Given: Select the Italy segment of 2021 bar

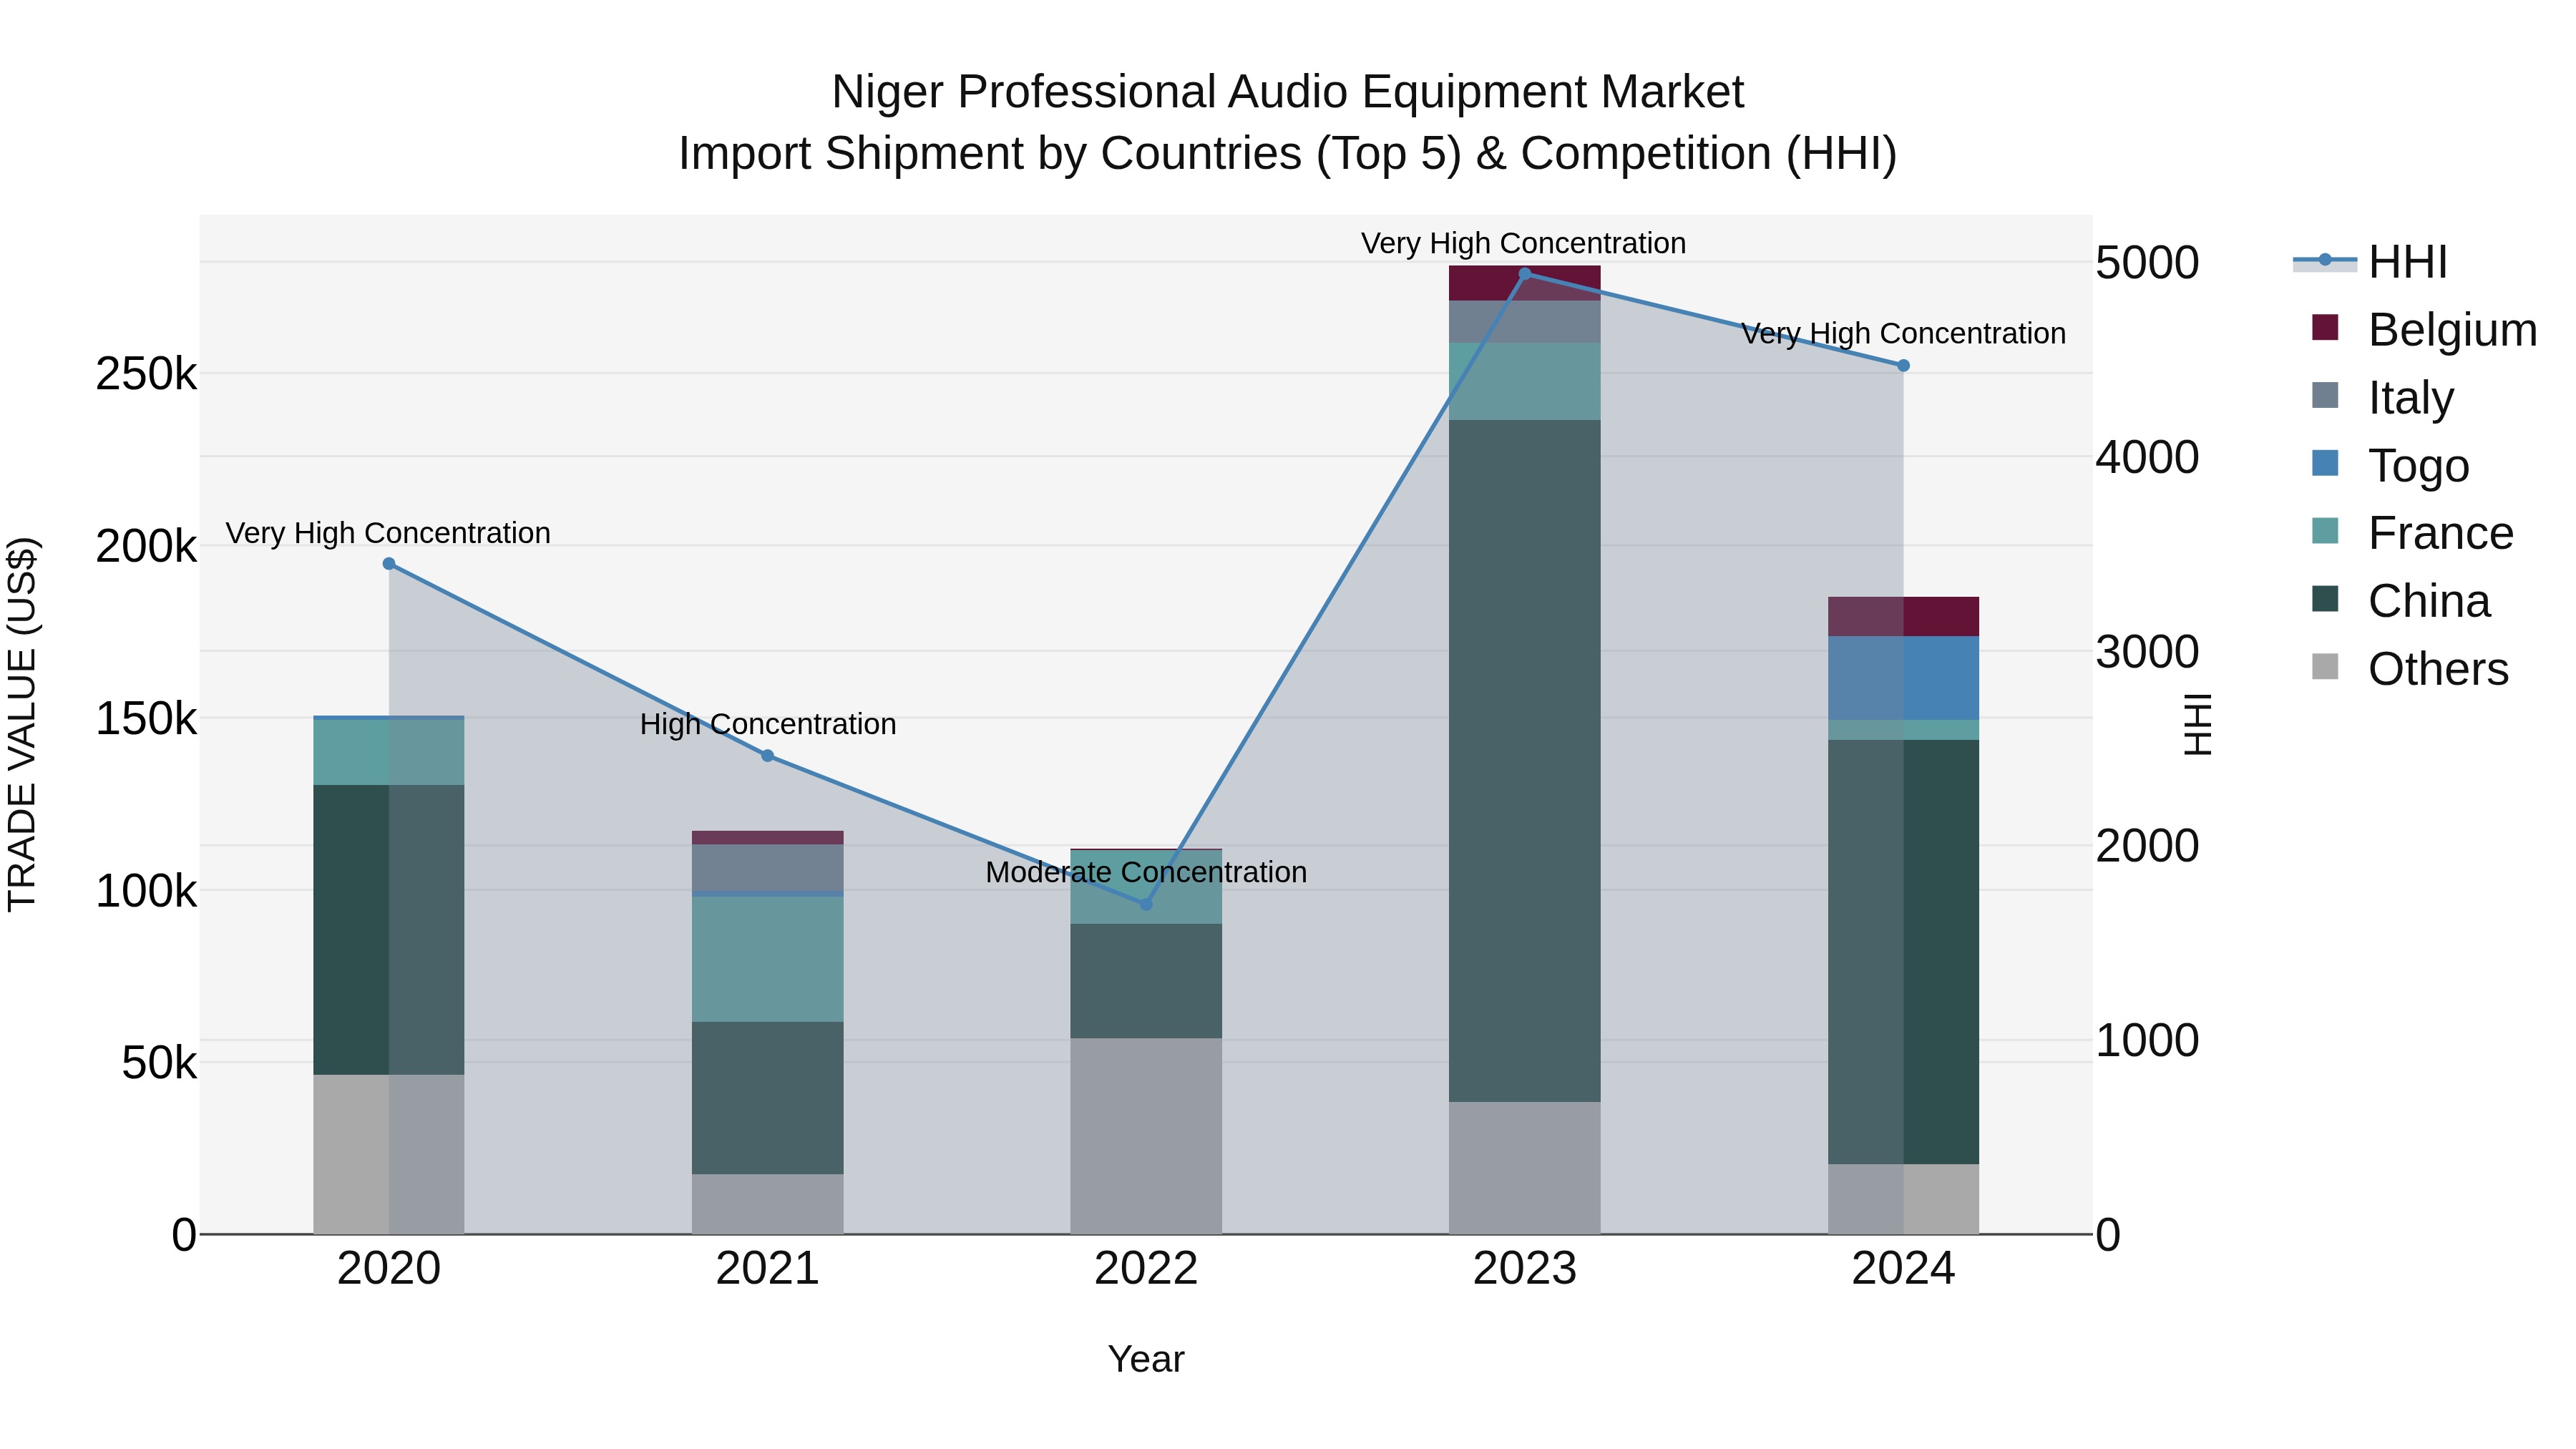Looking at the screenshot, I should coord(768,868).
